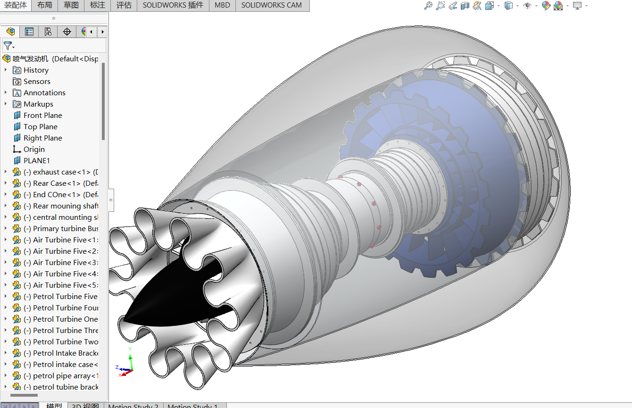Screen dimensions: 632x408
Task: Select the Air Turbine Five<3> component
Action: pyautogui.click(x=61, y=263)
